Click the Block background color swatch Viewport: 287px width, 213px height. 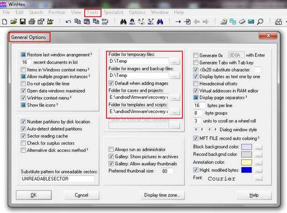click(x=247, y=147)
